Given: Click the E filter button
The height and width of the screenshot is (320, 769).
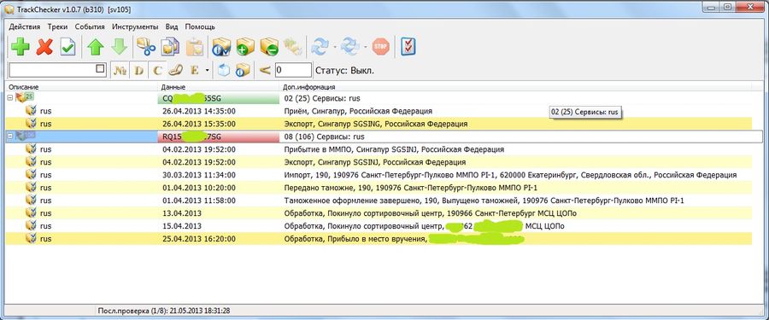Looking at the screenshot, I should click(195, 71).
